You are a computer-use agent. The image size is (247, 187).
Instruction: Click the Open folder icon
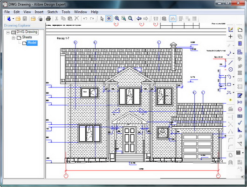click(18, 19)
